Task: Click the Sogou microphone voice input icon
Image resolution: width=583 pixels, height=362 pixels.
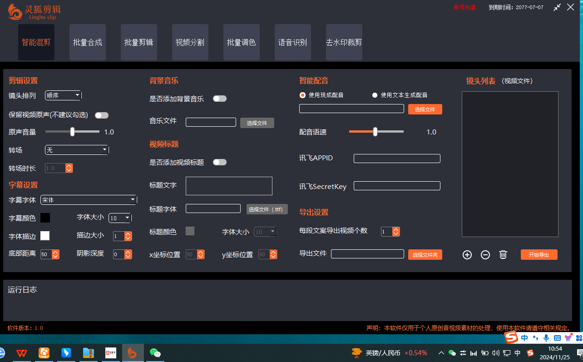Action: [x=546, y=338]
